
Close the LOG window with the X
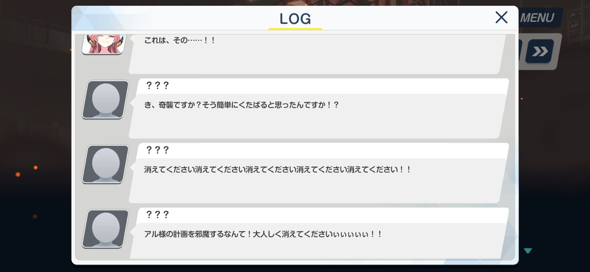click(501, 17)
